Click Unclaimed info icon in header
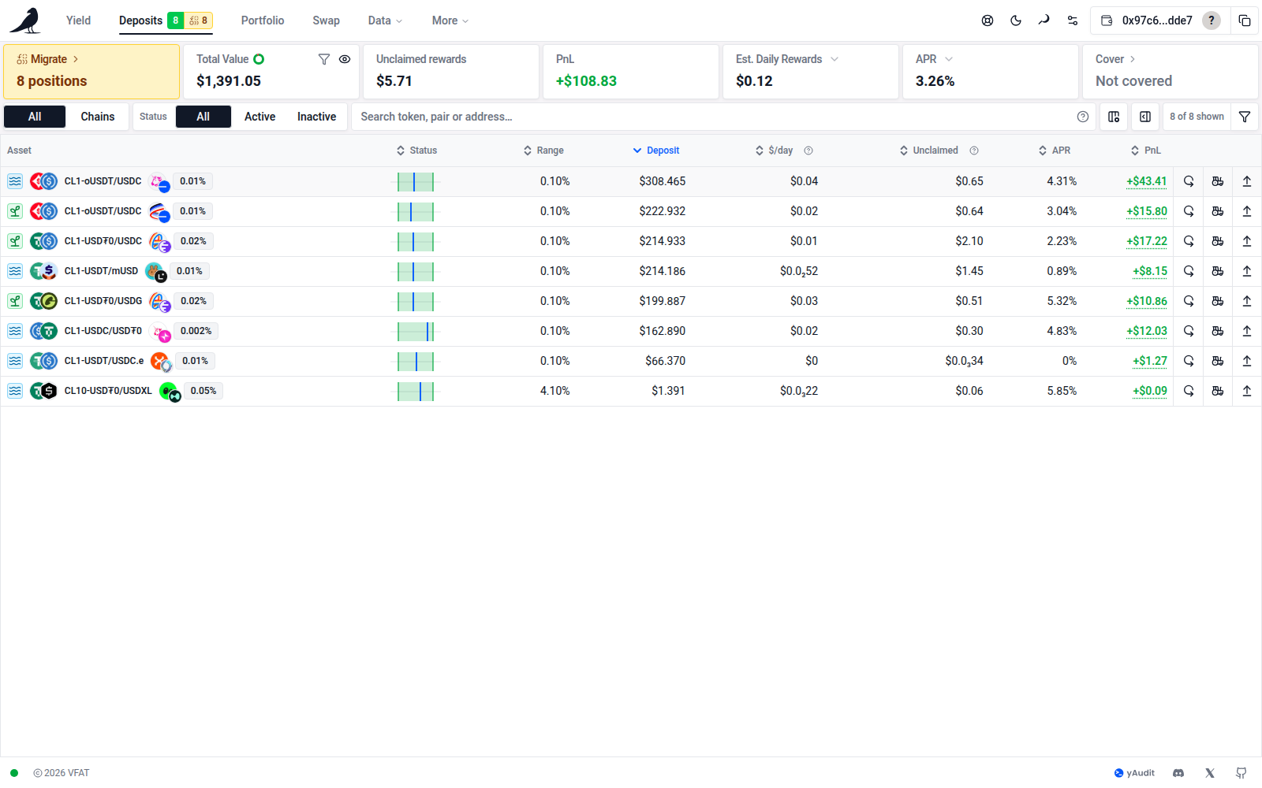Viewport: 1262px width, 788px height. (x=974, y=151)
